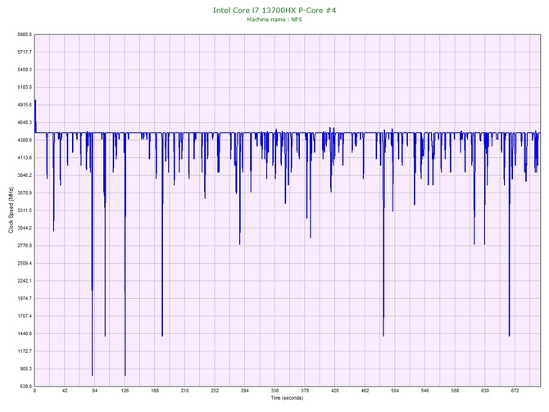Click the 3578.9 y-axis value
The height and width of the screenshot is (412, 549).
tap(25, 192)
